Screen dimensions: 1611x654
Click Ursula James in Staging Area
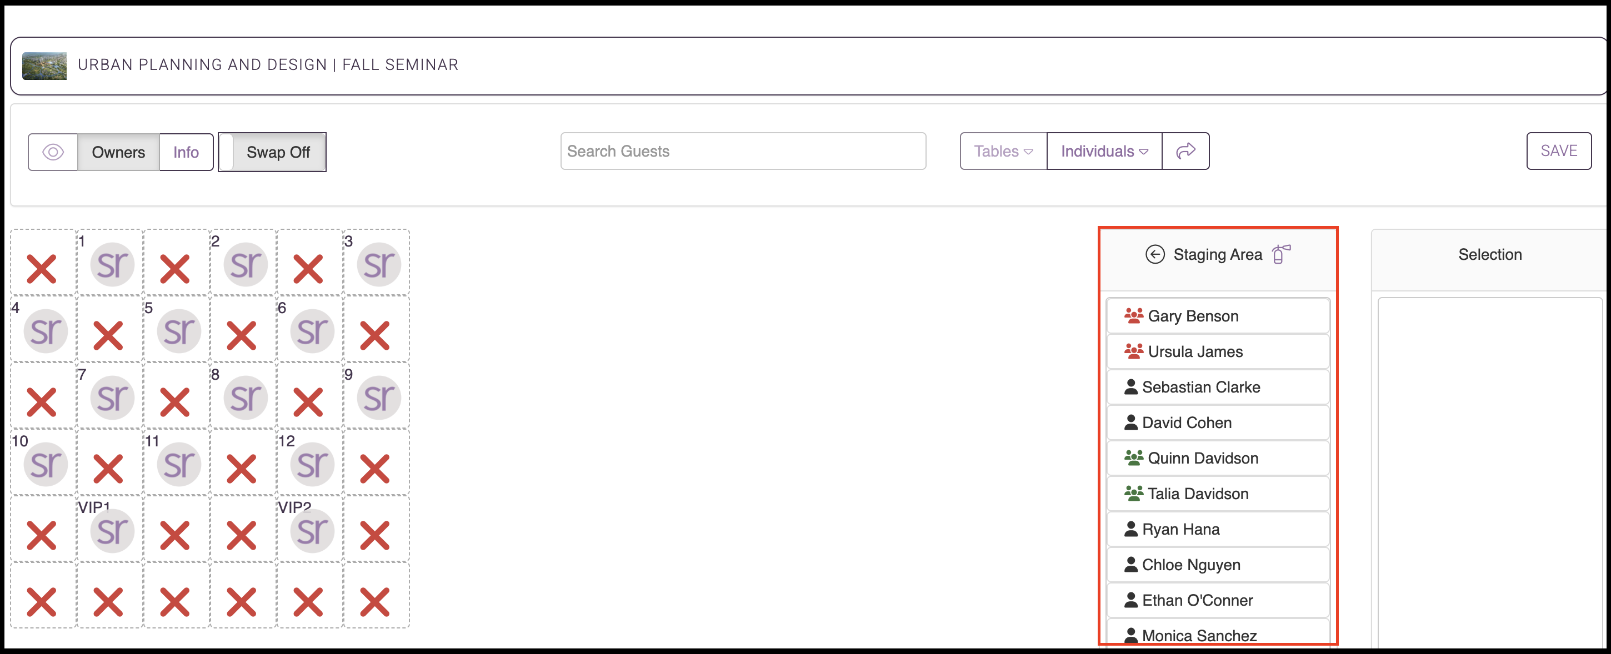(1218, 352)
